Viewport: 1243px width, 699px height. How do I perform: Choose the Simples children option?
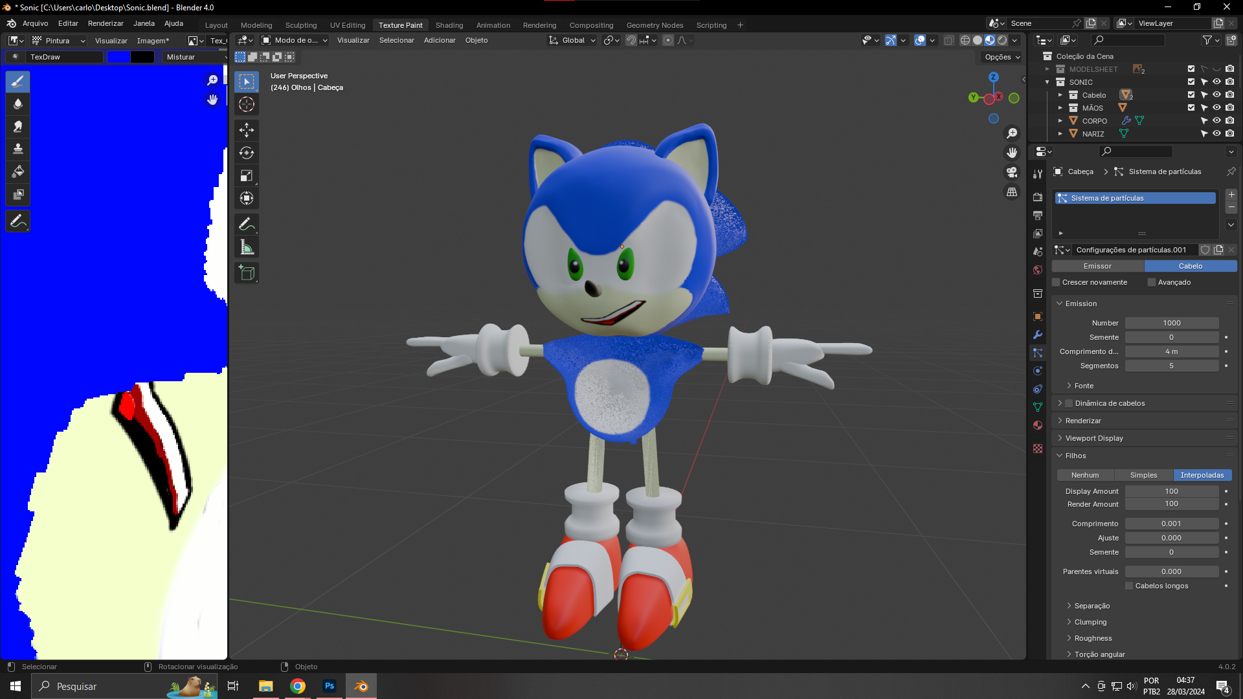1143,475
